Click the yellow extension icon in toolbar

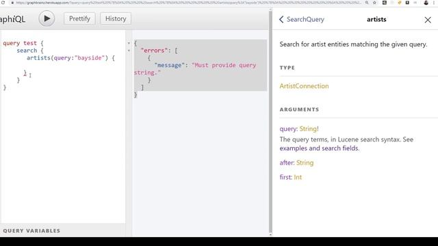(x=400, y=3)
